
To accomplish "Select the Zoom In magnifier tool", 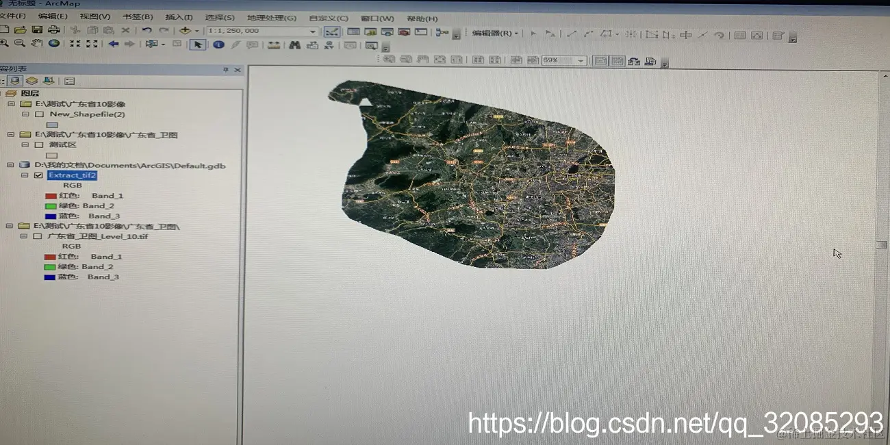I will [4, 44].
